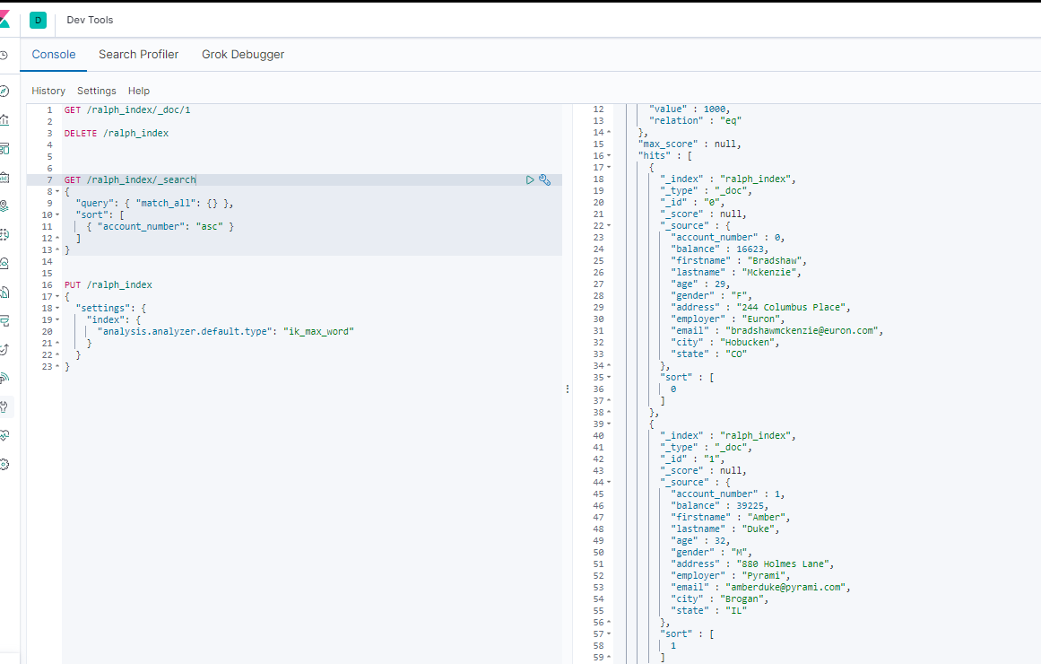Image resolution: width=1041 pixels, height=664 pixels.
Task: Fold the sort array at editor line 10
Action: click(57, 215)
